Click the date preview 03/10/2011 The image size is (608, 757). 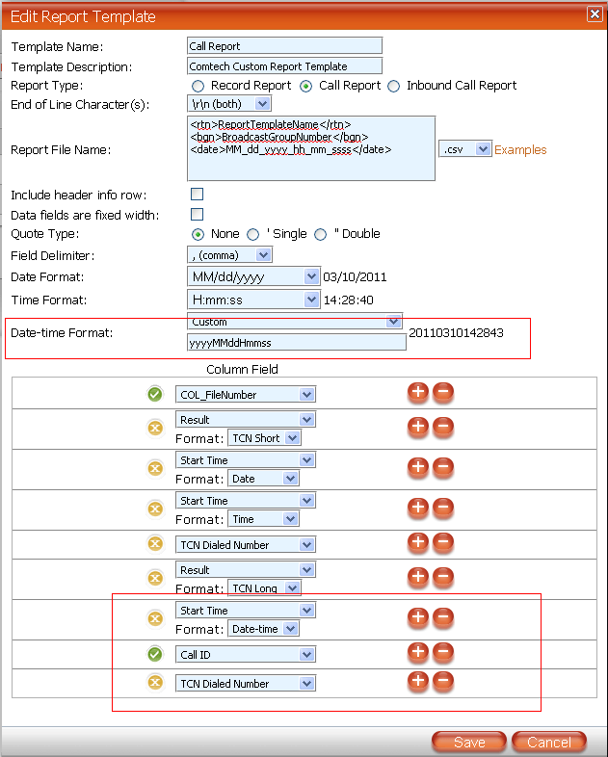(355, 277)
